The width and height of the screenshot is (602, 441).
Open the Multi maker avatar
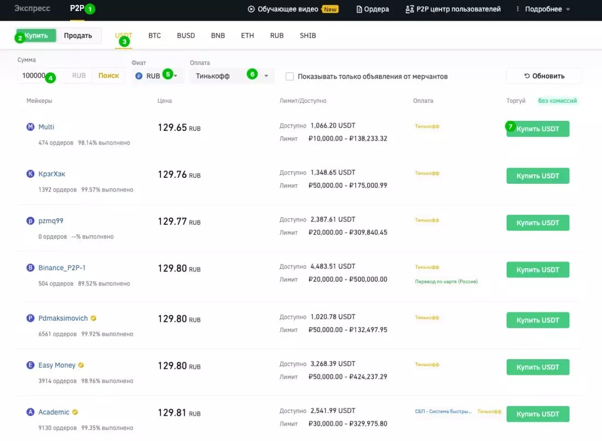[30, 126]
